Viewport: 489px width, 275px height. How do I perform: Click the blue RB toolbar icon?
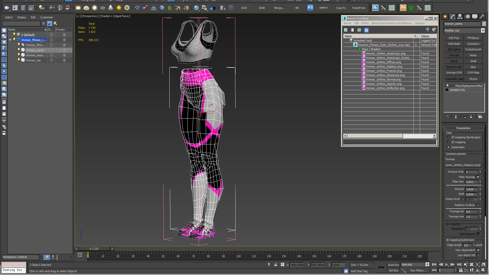(x=310, y=8)
